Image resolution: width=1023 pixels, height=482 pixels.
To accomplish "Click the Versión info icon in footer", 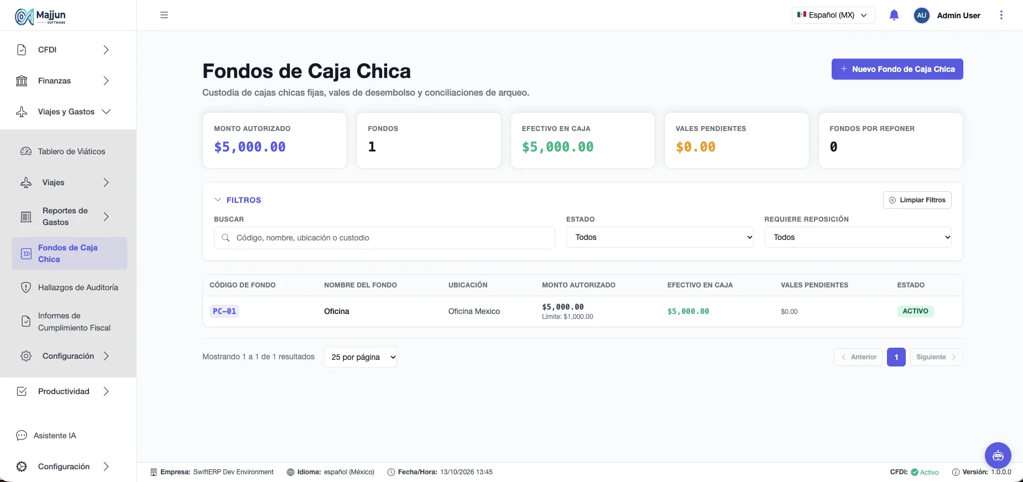I will point(956,472).
